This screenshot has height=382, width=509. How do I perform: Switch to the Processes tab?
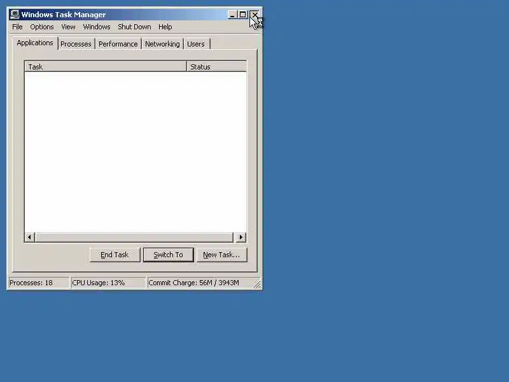pyautogui.click(x=76, y=44)
